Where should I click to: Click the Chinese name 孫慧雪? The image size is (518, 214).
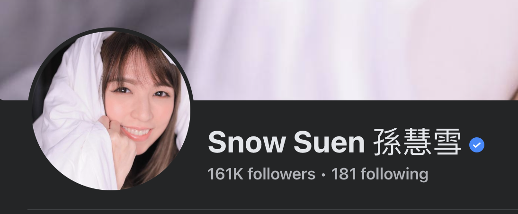(x=418, y=142)
